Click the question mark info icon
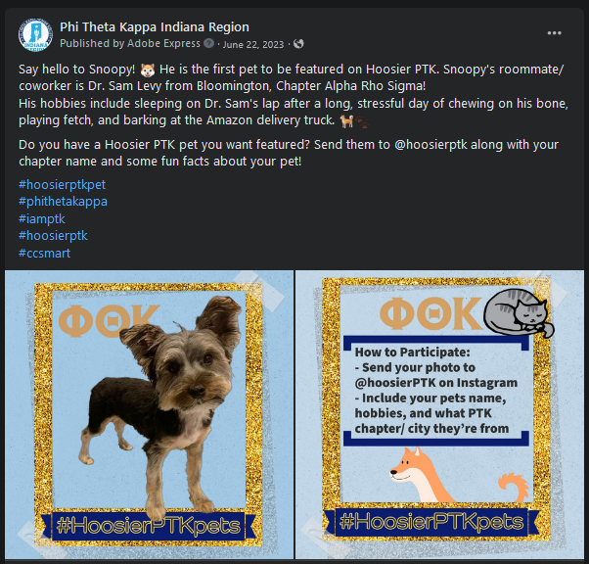Viewport: 589px width, 564px height. 208,43
